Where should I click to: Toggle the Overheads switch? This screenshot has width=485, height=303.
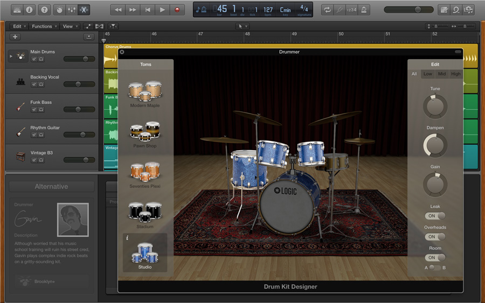[x=435, y=237]
